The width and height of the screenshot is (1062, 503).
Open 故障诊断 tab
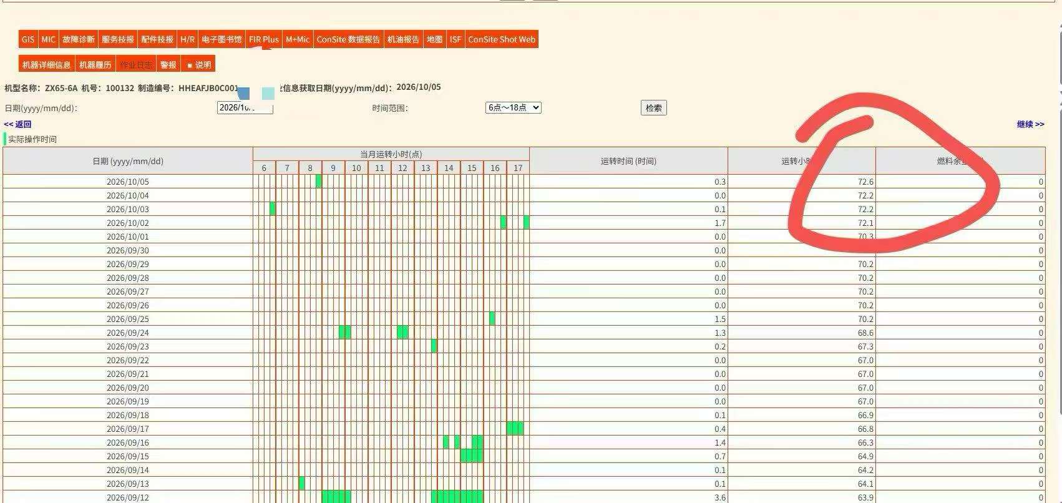pos(78,39)
